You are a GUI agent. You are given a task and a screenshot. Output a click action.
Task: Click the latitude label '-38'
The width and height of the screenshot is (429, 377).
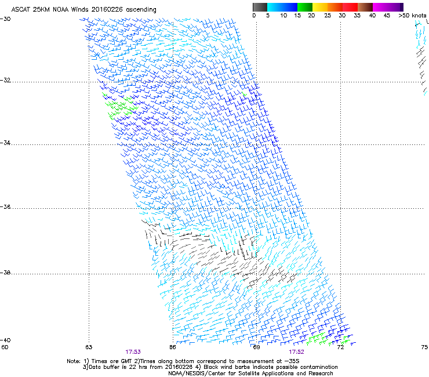click(x=5, y=273)
